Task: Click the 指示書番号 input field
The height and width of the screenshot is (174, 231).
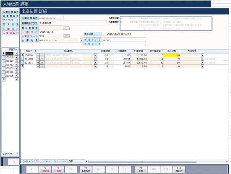Action: point(51,28)
